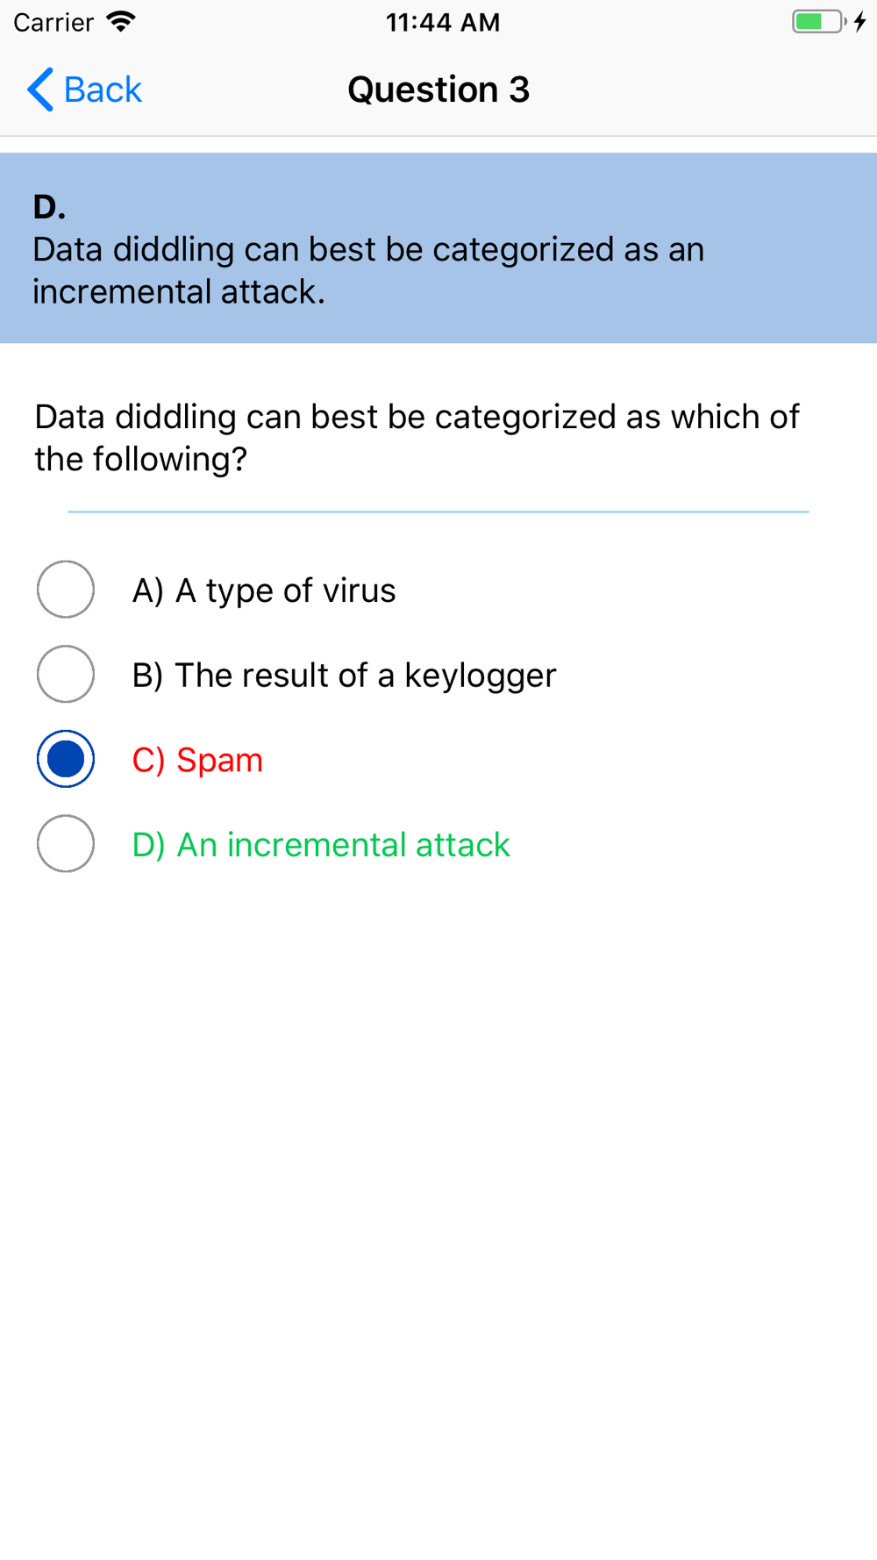Tap the bold 'D.' answer heading

(x=49, y=207)
